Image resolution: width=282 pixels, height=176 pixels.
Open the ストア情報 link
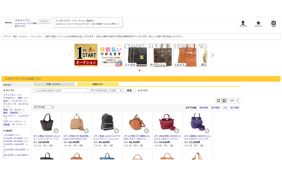pyautogui.click(x=32, y=24)
